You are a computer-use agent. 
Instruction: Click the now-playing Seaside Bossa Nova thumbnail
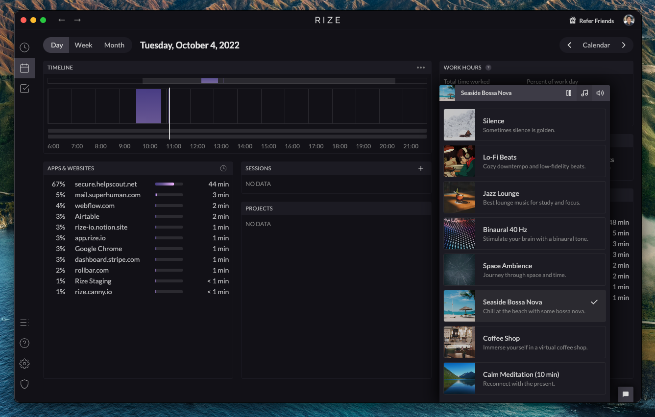tap(447, 93)
